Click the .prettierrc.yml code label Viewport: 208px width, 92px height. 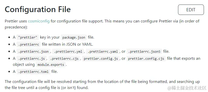click(x=68, y=51)
